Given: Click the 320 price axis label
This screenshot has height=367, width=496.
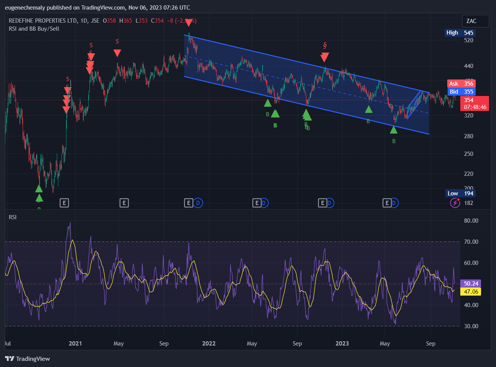Looking at the screenshot, I should pyautogui.click(x=468, y=116).
